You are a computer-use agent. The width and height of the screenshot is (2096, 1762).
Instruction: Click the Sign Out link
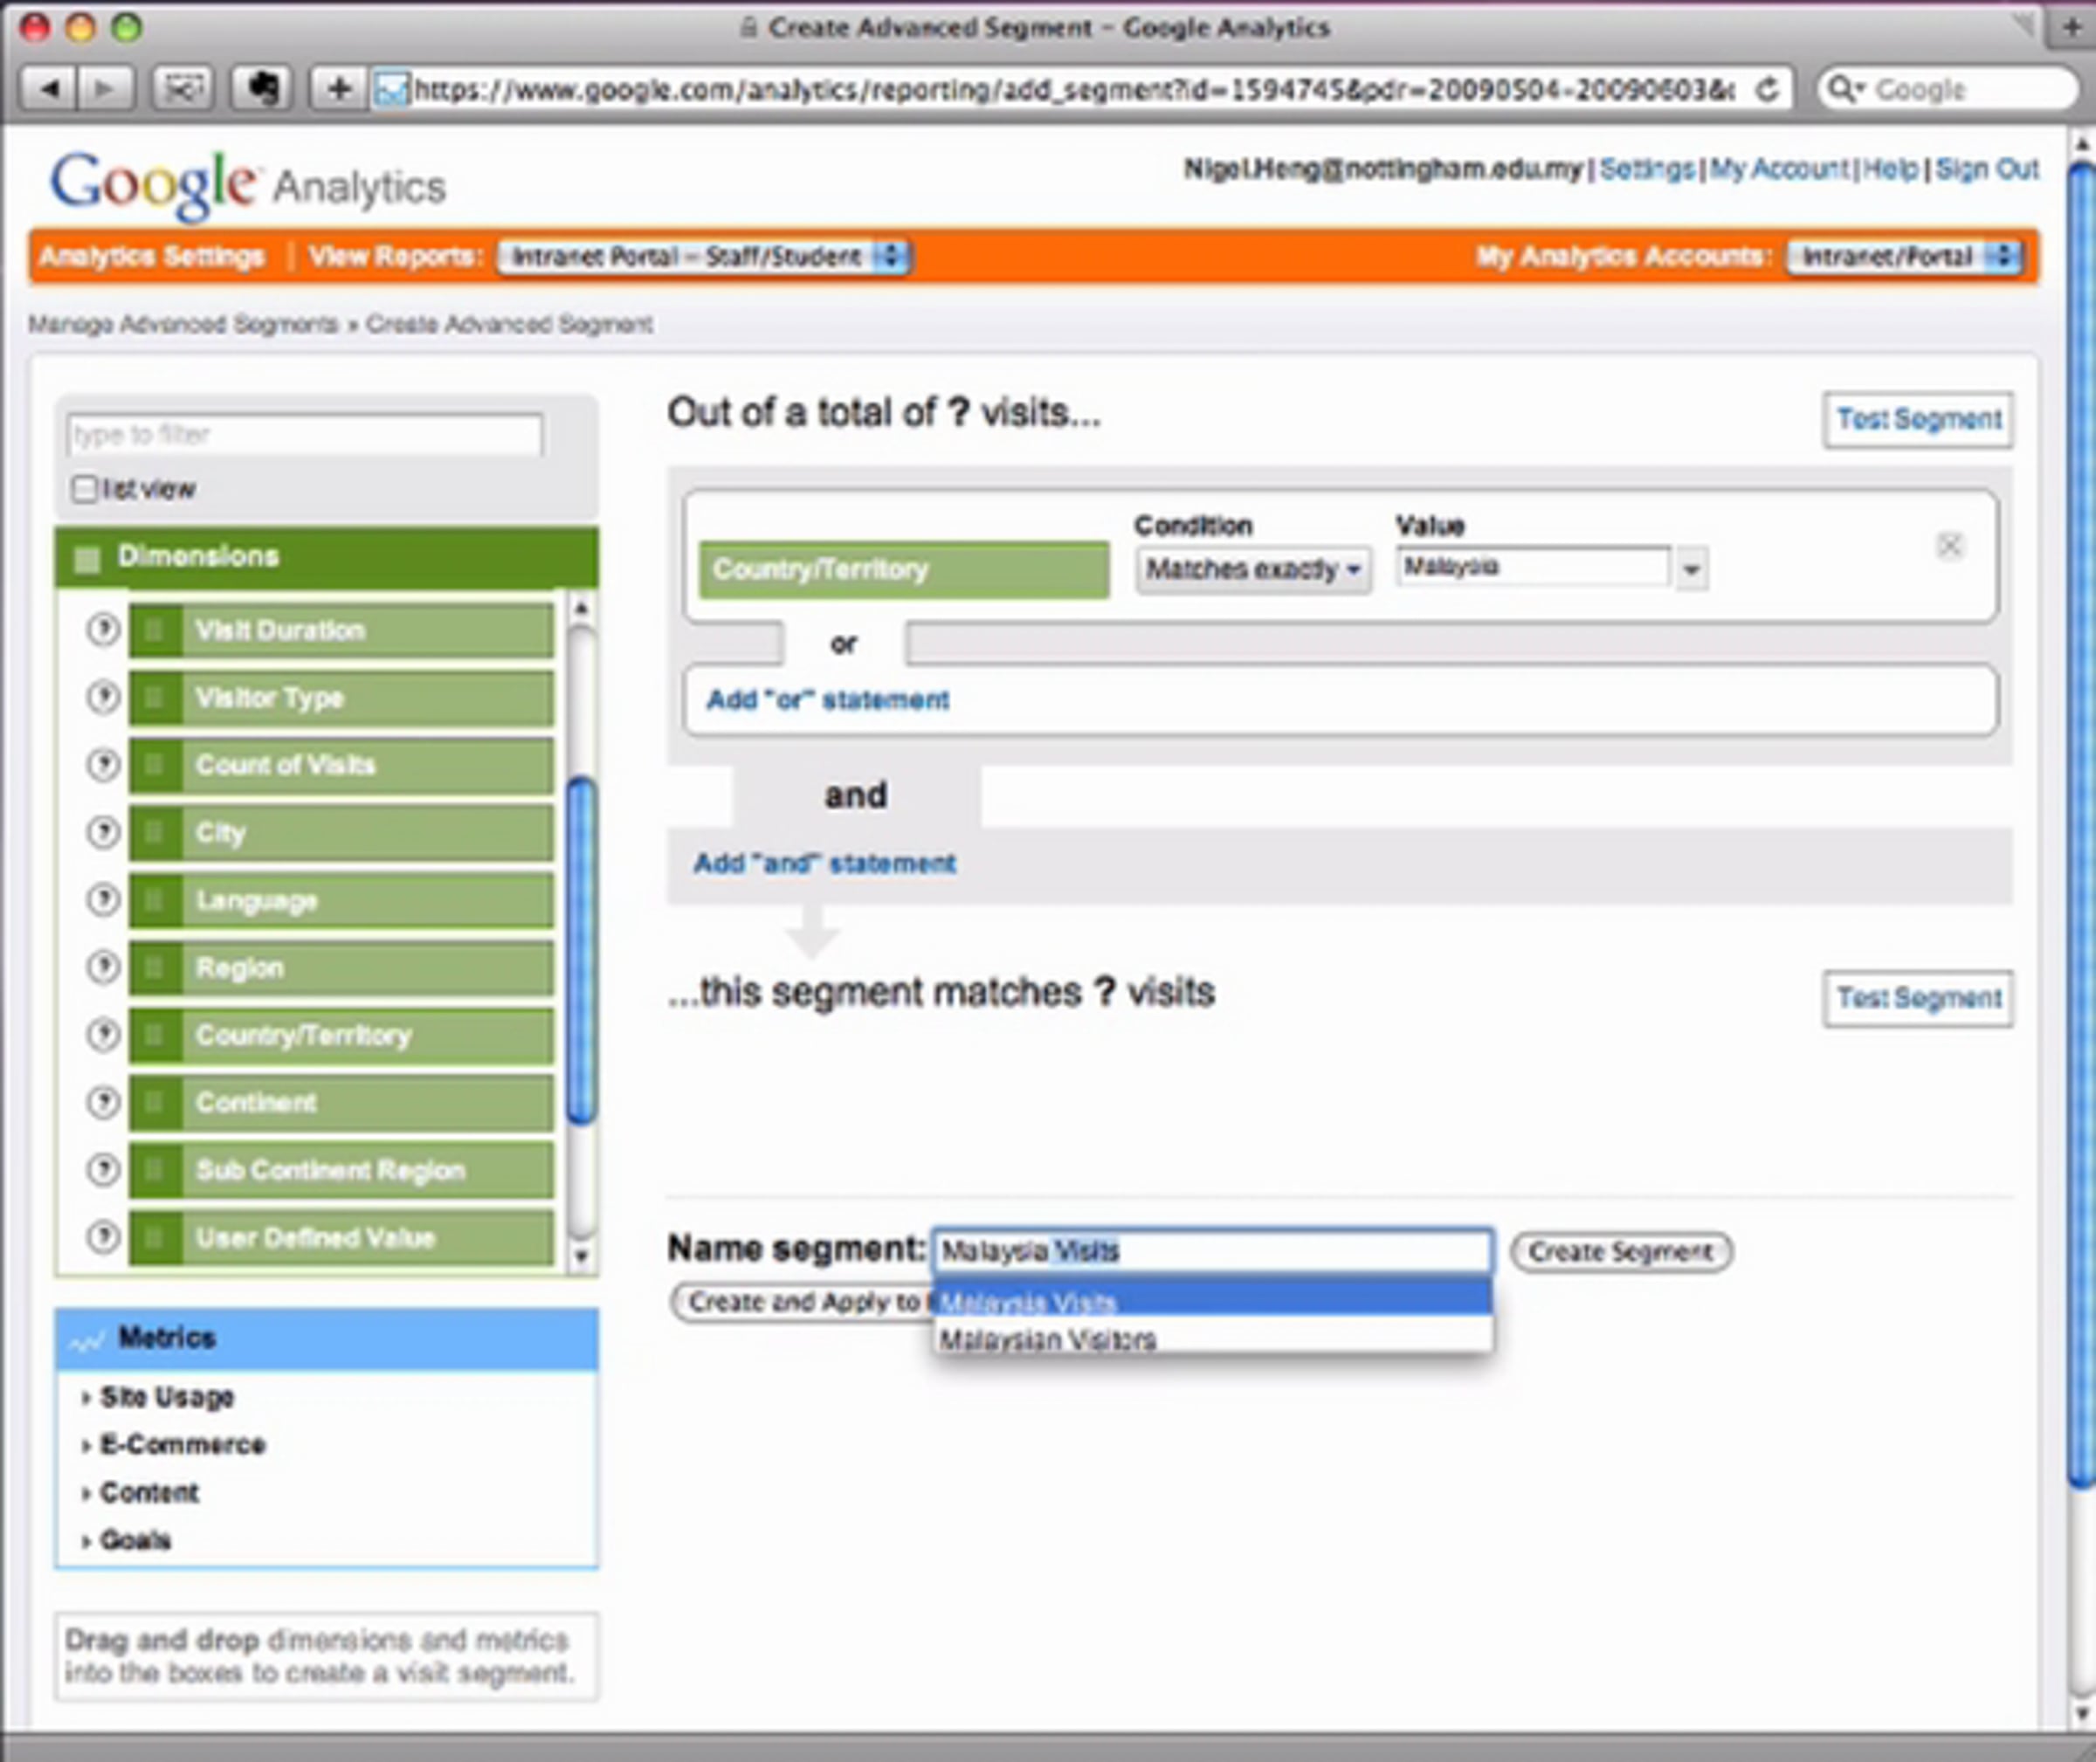click(1986, 169)
